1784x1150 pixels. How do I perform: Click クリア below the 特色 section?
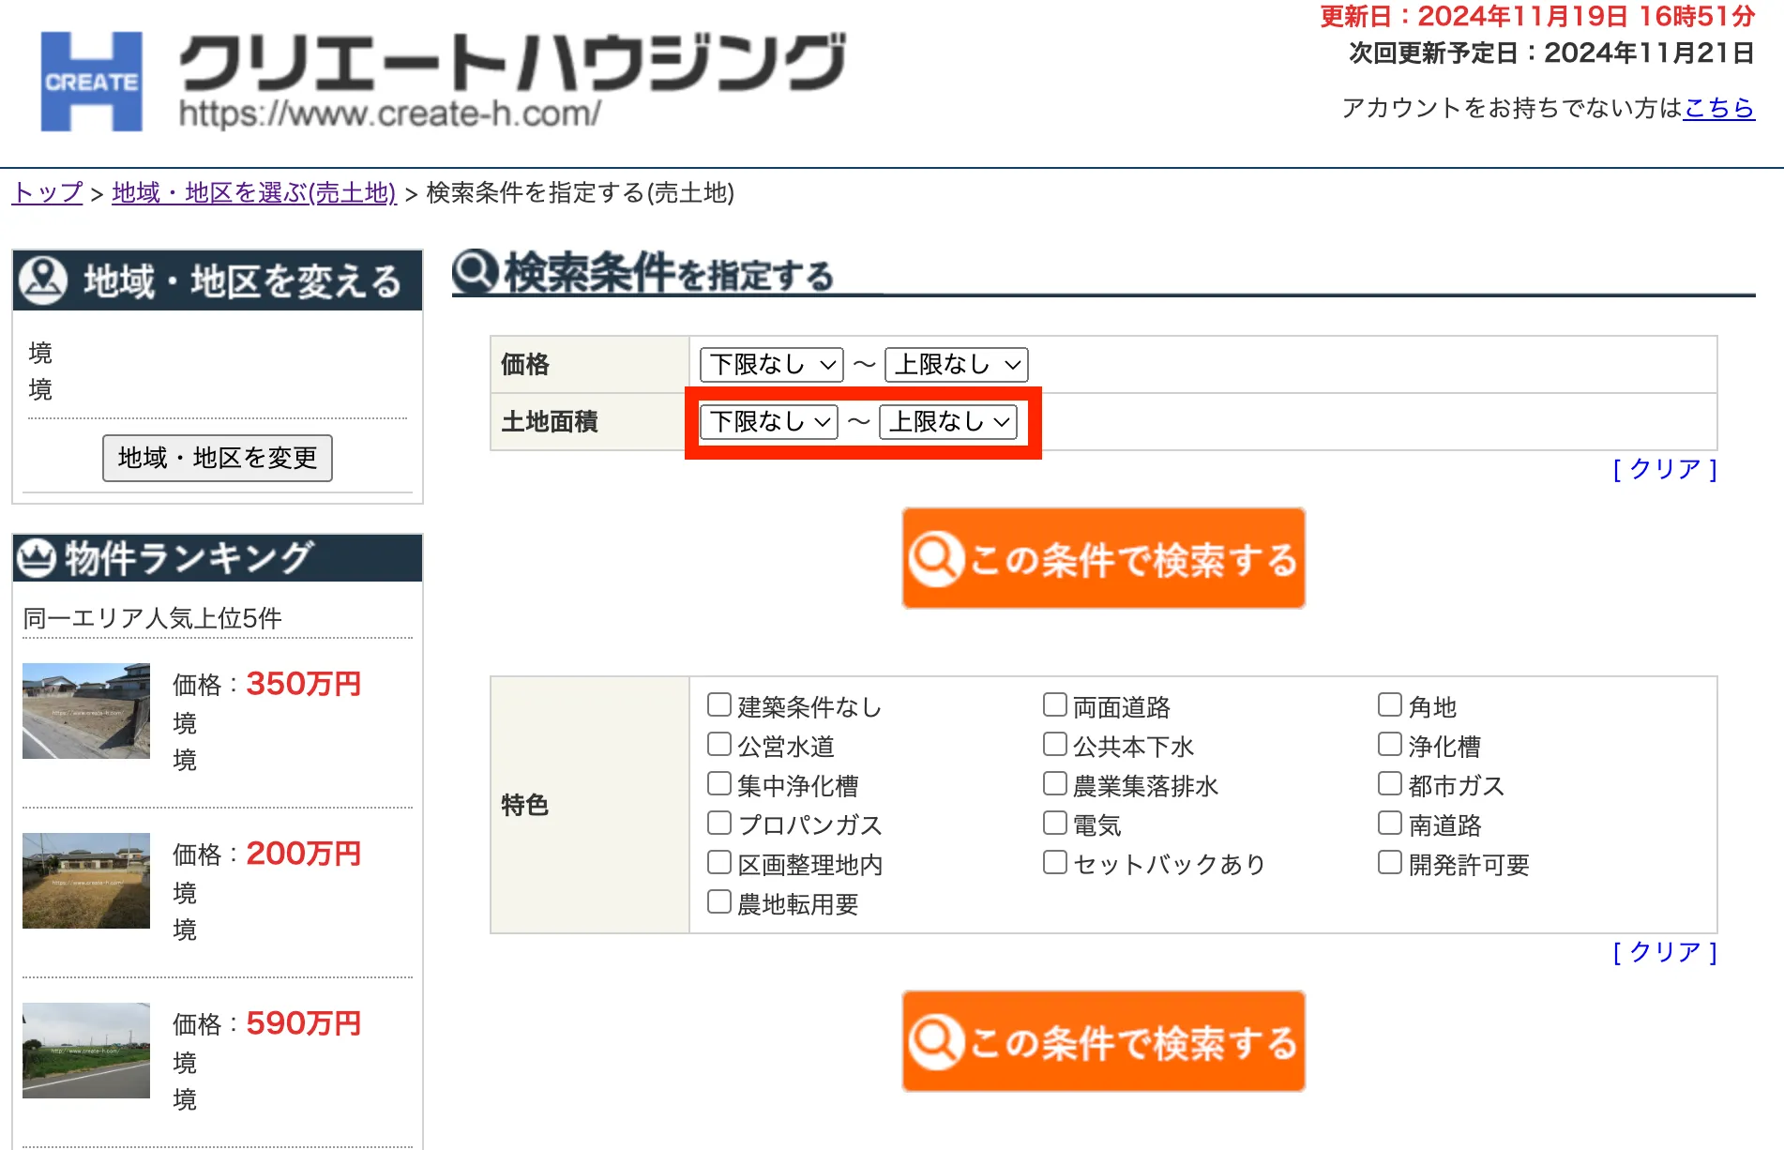click(1665, 952)
